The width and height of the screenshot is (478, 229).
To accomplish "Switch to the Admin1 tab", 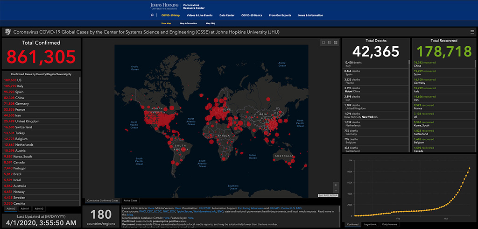I will coord(25,208).
